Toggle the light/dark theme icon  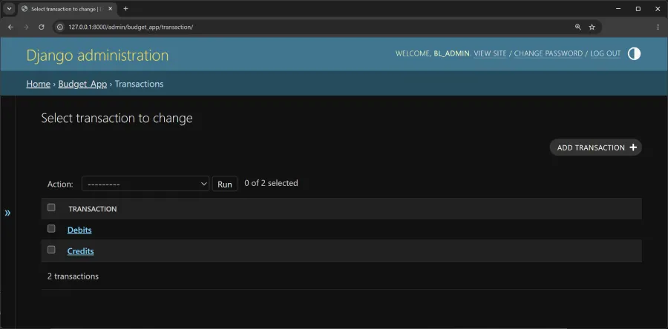tap(634, 53)
